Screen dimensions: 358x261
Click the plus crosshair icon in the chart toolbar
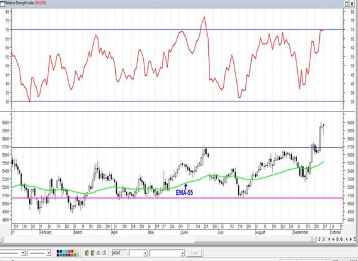point(334,239)
